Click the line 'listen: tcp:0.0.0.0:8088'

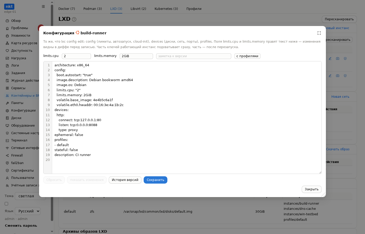[x=78, y=125]
